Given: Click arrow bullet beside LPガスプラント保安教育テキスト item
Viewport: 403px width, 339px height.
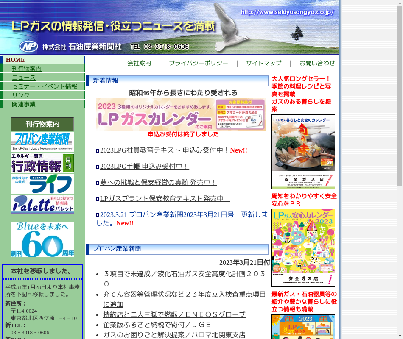Looking at the screenshot, I should pyautogui.click(x=98, y=199).
